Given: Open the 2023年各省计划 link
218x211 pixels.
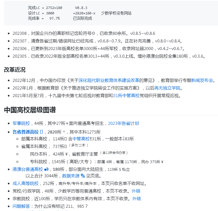Looking at the screenshot, I should pyautogui.click(x=123, y=123).
